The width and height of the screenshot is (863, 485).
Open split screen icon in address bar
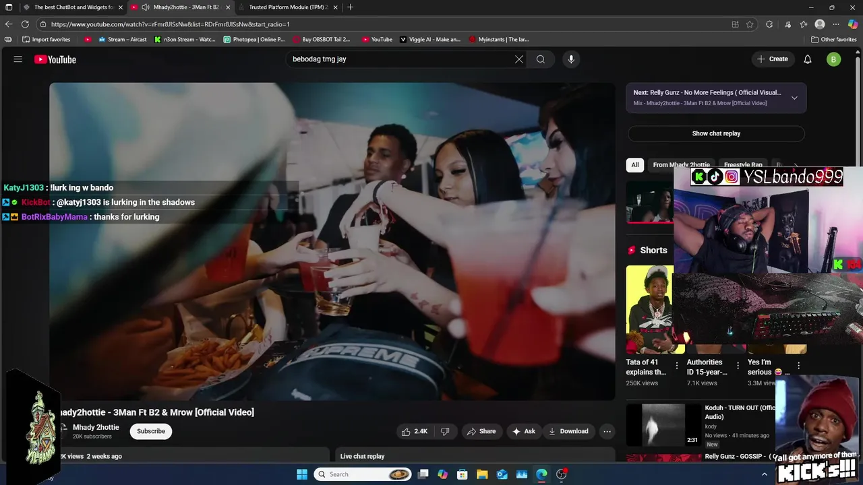click(735, 24)
